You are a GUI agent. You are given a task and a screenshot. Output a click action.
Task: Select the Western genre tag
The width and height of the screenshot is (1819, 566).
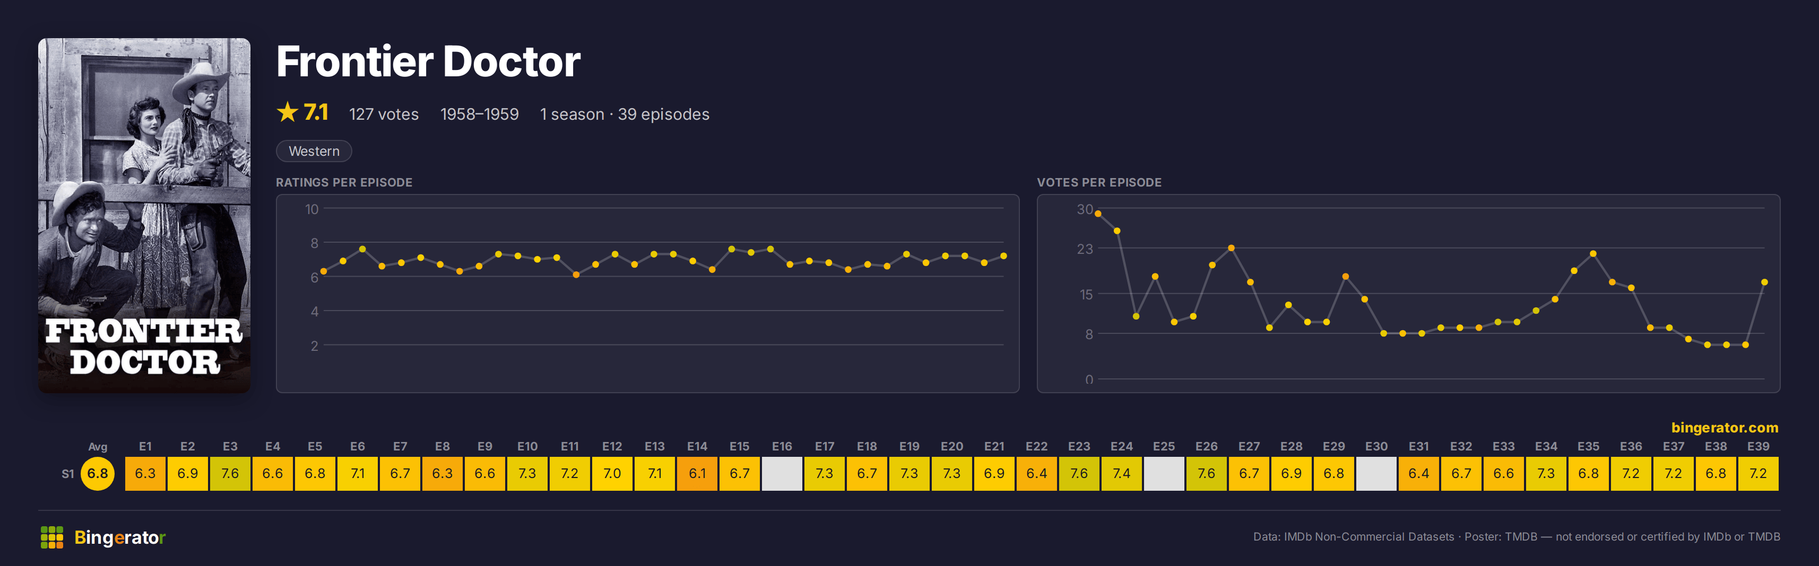coord(314,151)
